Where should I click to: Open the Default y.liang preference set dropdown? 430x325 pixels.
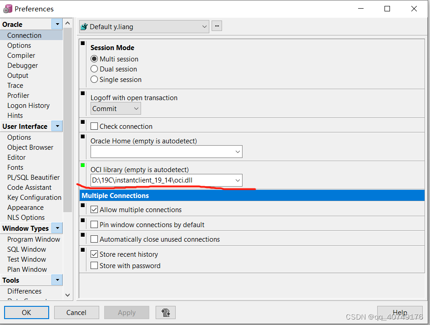(x=144, y=26)
